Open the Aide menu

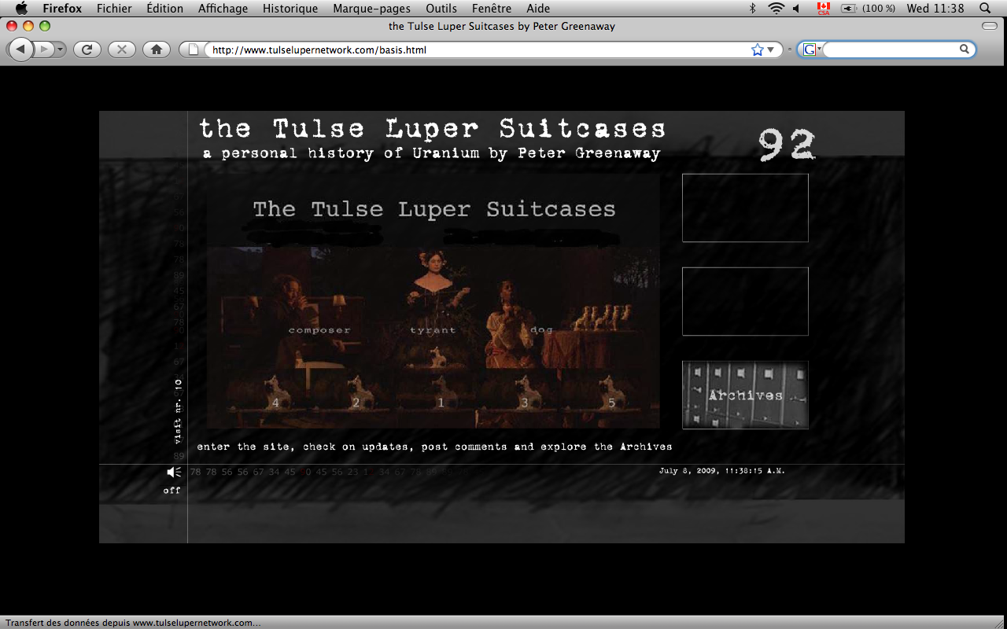(x=538, y=9)
